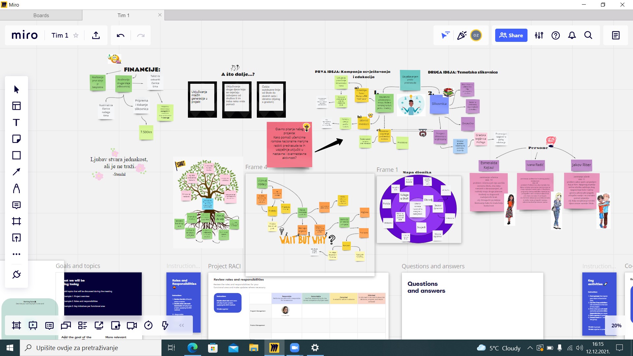Open the timer icon
This screenshot has width=633, height=356.
click(x=148, y=326)
